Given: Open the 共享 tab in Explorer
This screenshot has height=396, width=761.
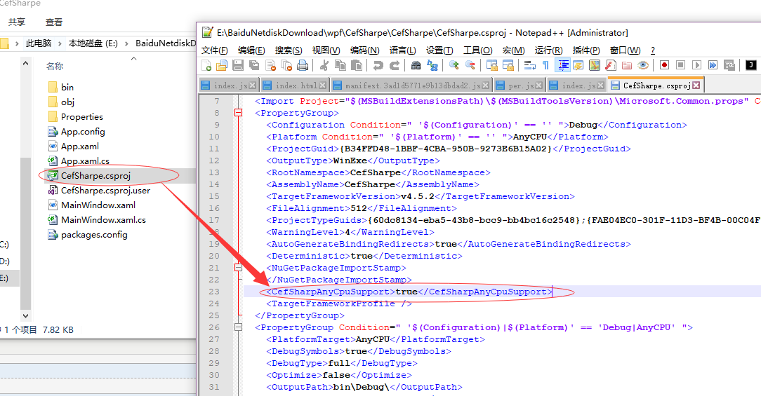Looking at the screenshot, I should pos(17,22).
